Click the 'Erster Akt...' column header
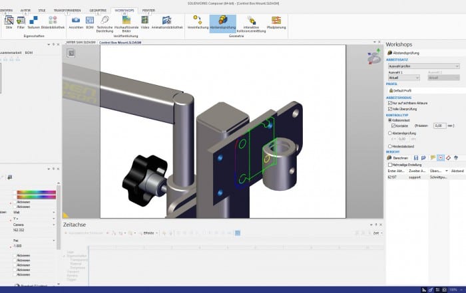466x293 pixels. point(396,171)
